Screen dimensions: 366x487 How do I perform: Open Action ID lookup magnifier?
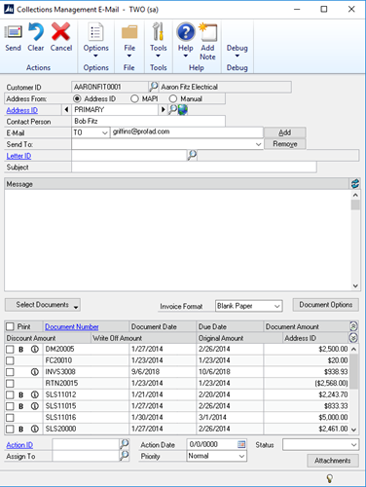click(125, 444)
